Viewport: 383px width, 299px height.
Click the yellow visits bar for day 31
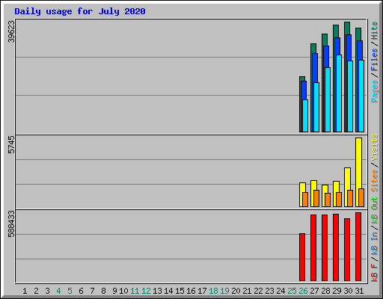pos(358,163)
